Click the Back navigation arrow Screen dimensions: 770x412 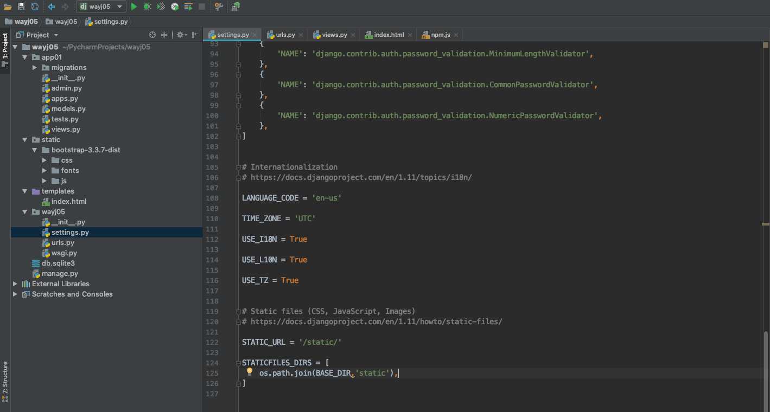click(52, 7)
